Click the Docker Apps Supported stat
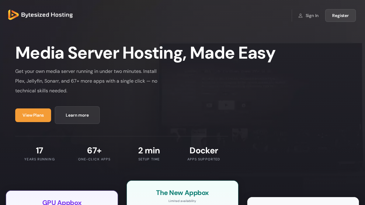 (x=204, y=154)
